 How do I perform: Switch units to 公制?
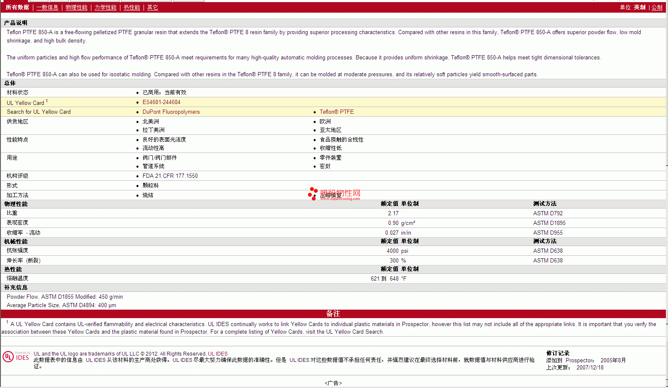coord(657,8)
